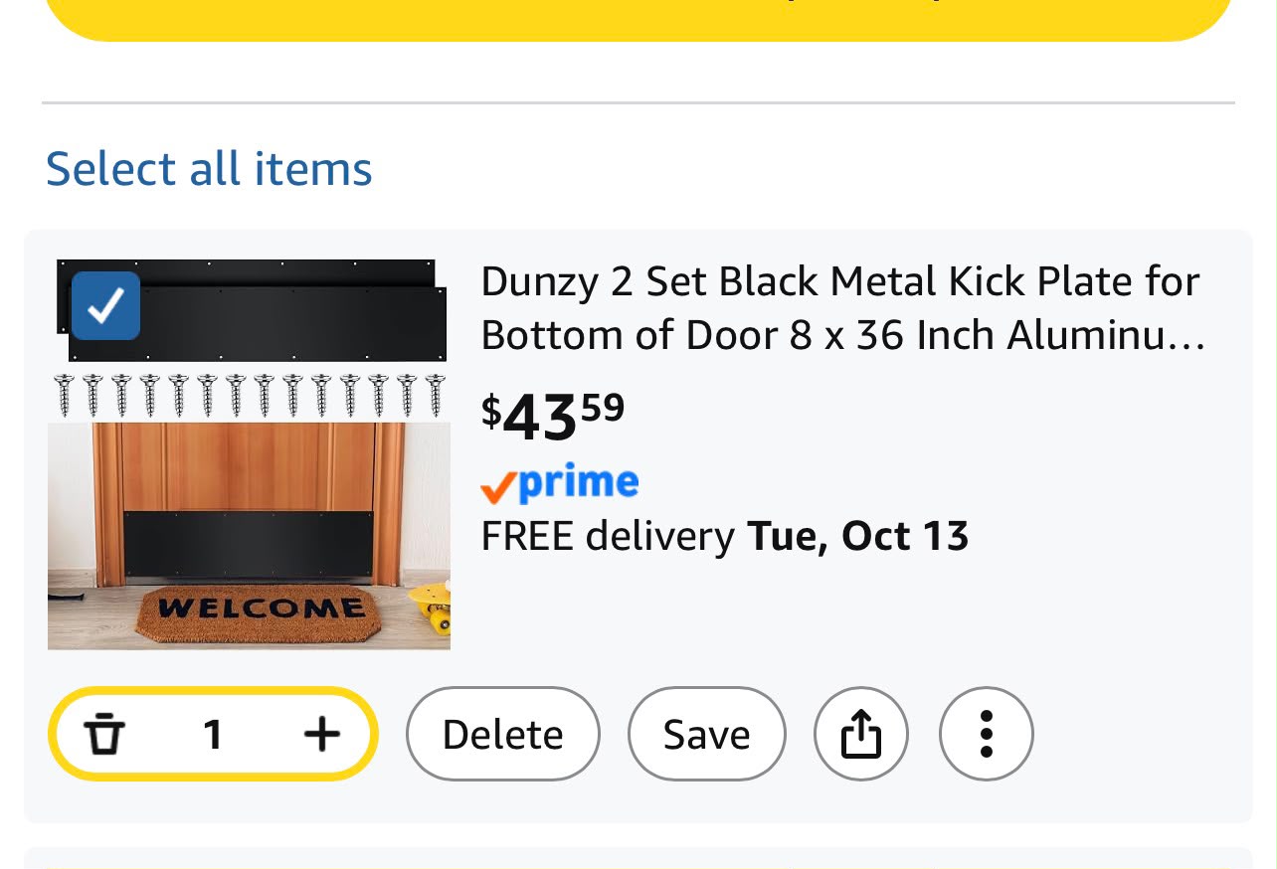
Task: Click the Delete button
Action: [x=503, y=735]
